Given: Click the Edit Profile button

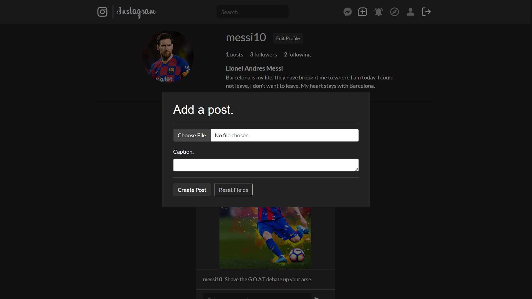Looking at the screenshot, I should click(x=288, y=38).
